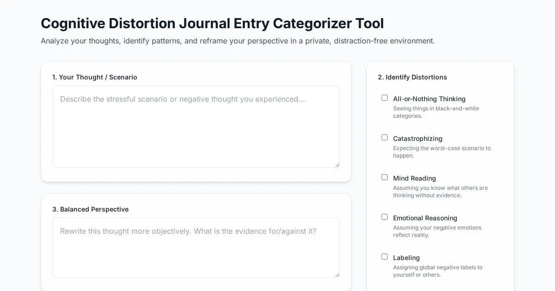
Task: Click the 'Catastrophizing' label text
Action: coord(418,139)
